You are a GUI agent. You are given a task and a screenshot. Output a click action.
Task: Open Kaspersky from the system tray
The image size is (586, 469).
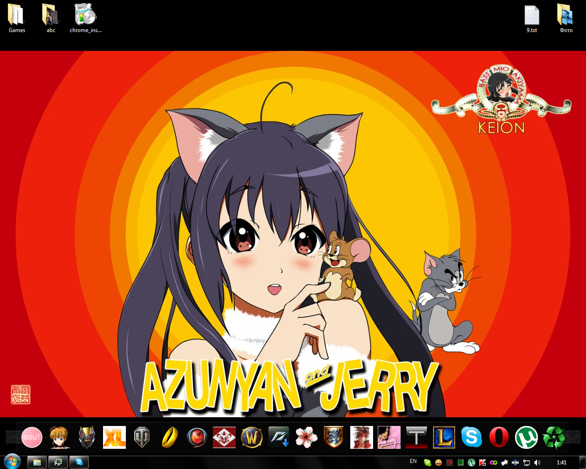(x=483, y=462)
